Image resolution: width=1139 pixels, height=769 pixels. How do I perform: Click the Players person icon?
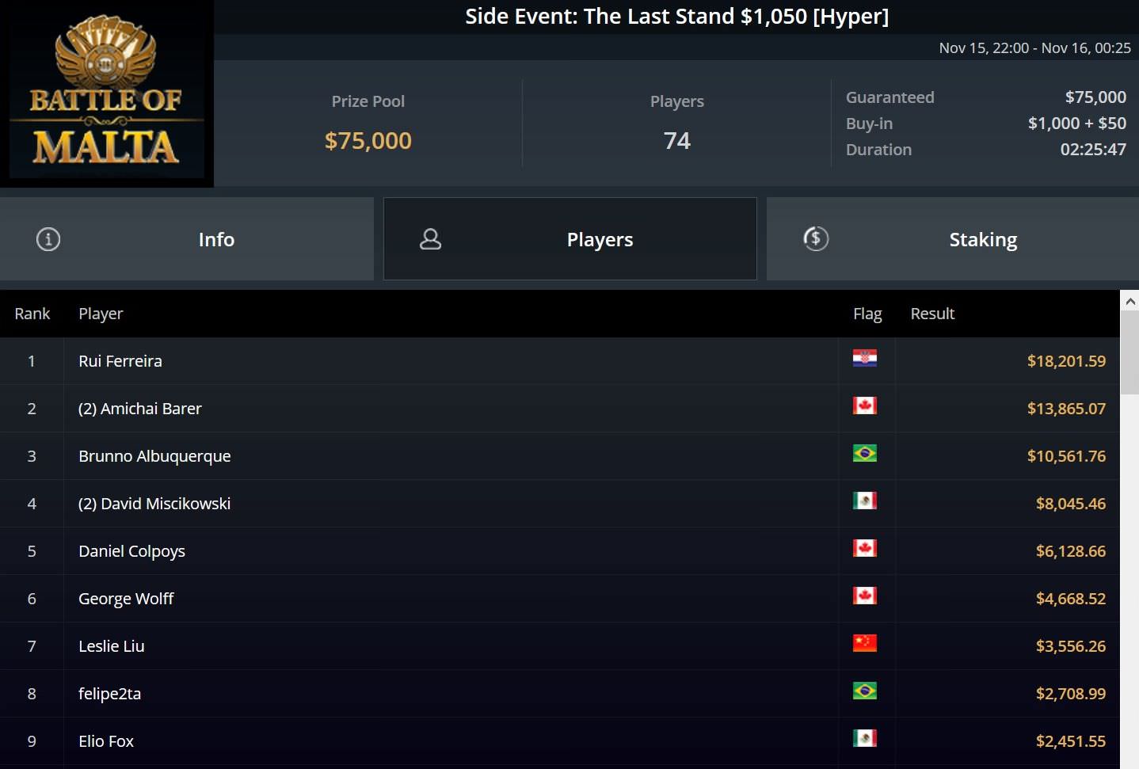(x=430, y=239)
